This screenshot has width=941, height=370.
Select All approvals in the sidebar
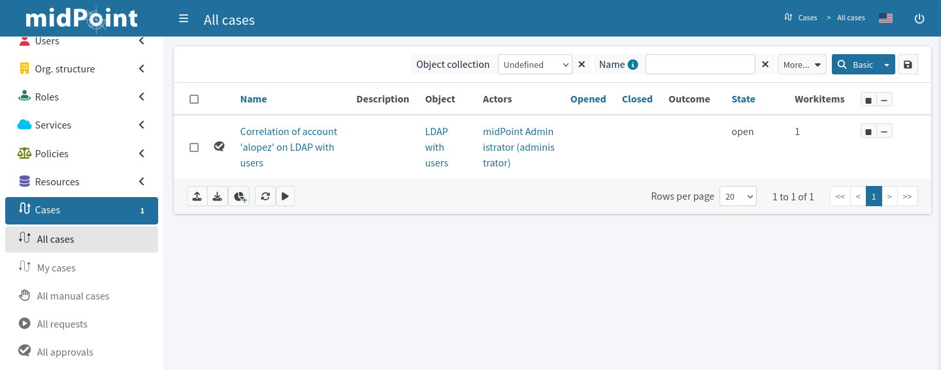point(65,352)
